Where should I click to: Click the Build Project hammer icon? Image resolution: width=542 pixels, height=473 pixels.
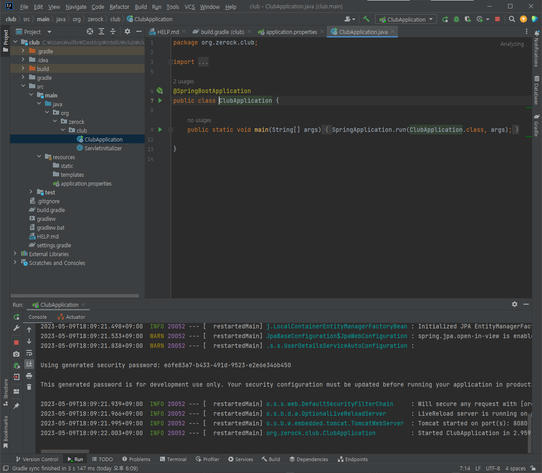pyautogui.click(x=366, y=19)
